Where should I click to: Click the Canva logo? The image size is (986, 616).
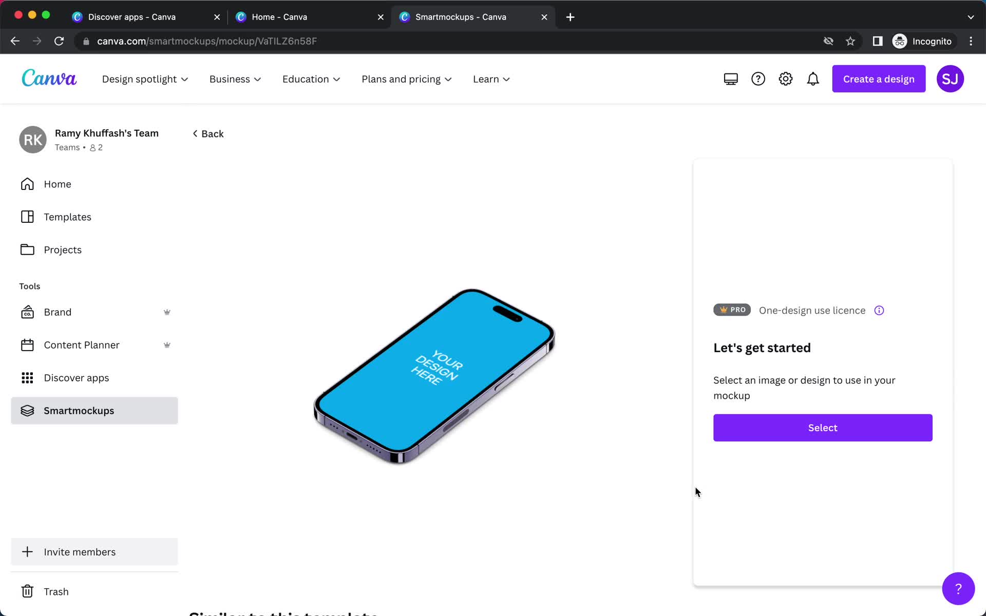click(49, 79)
